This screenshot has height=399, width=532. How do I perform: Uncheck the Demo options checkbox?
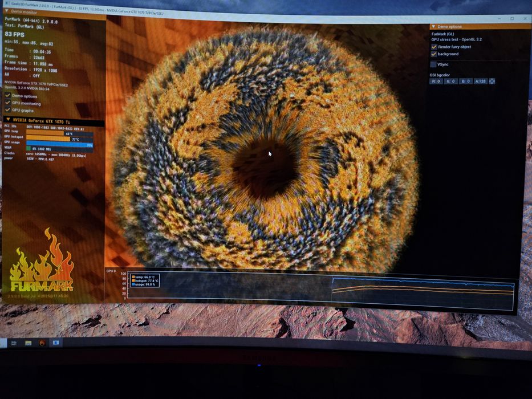tap(7, 95)
